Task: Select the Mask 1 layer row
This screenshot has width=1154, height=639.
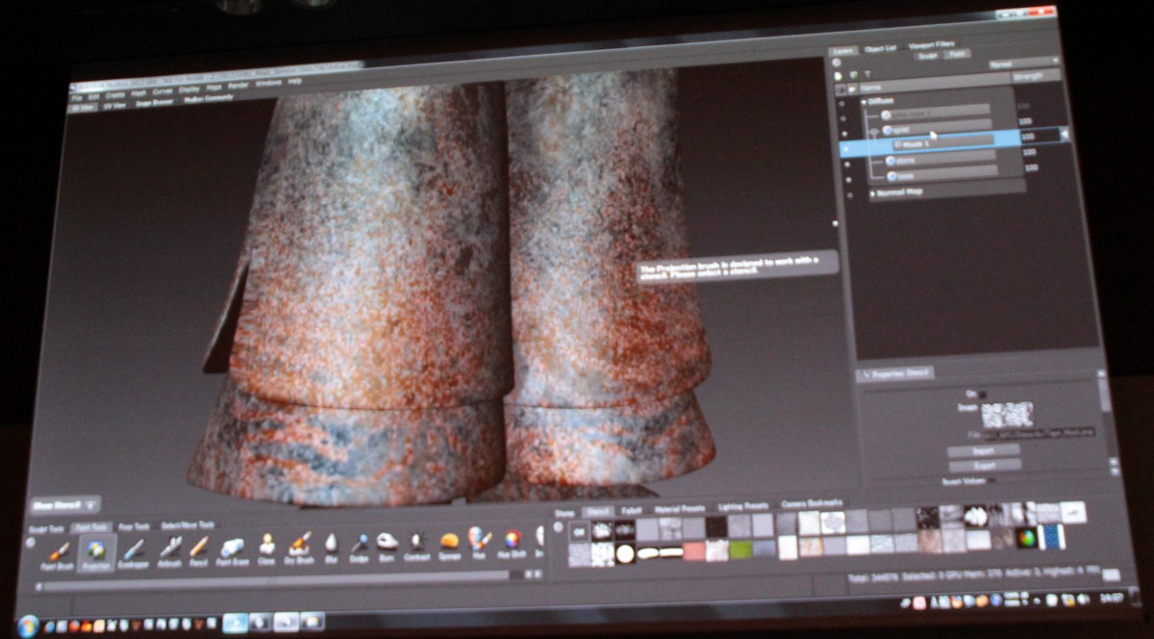Action: 954,143
